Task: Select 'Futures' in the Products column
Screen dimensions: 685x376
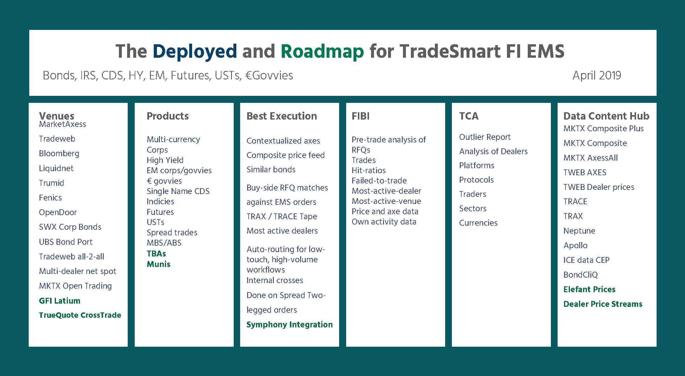Action: pos(160,212)
